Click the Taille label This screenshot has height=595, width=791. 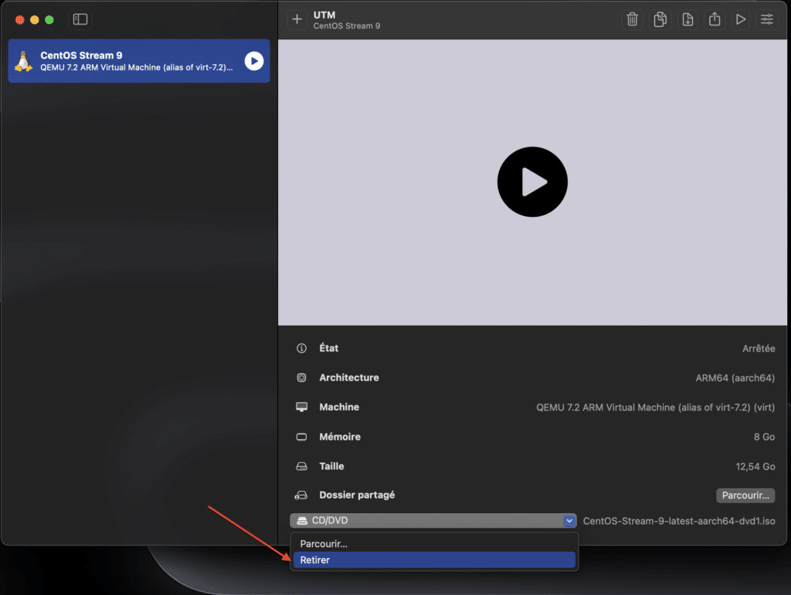331,466
